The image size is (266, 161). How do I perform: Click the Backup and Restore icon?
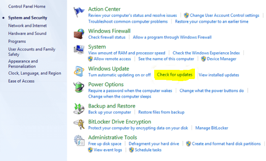(x=79, y=109)
